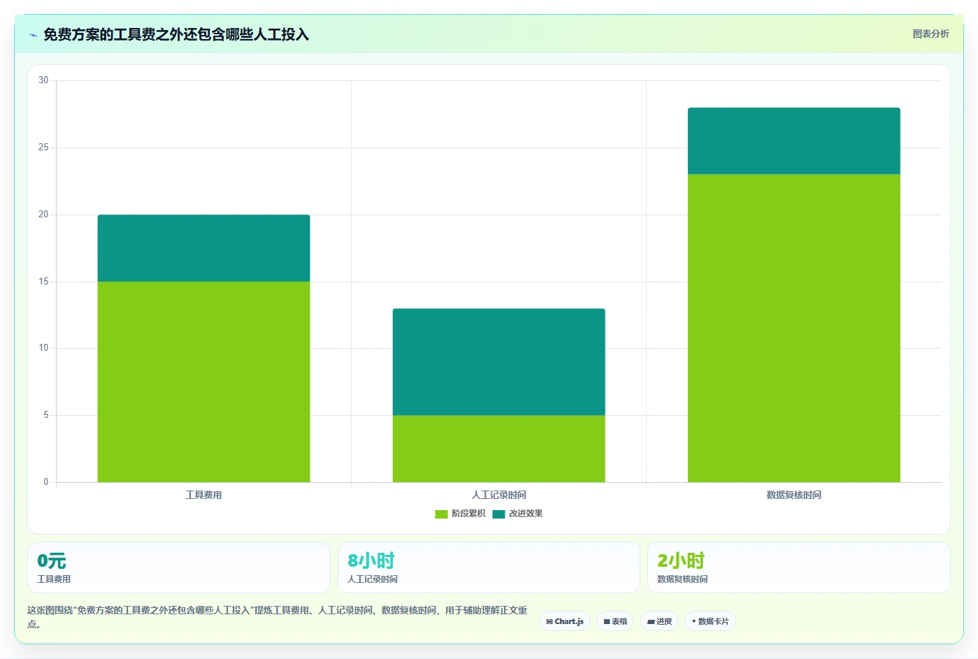Click the 人工记录时间 x-axis label
This screenshot has width=978, height=659.
[x=498, y=495]
